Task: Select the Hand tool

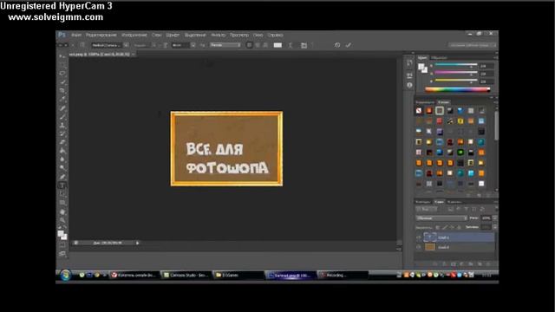Action: [62, 211]
